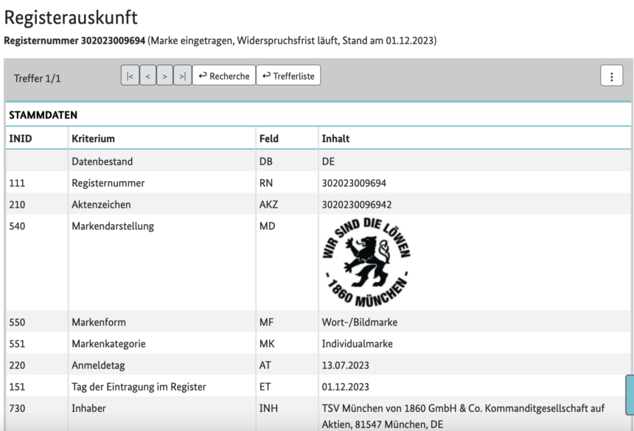Click the Registerauskunft page heading
This screenshot has width=634, height=431.
pos(71,18)
